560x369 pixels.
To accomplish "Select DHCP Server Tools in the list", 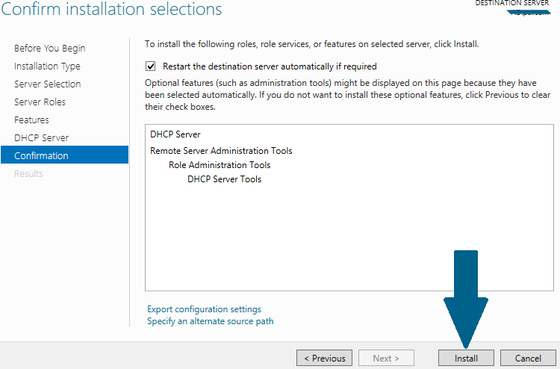I will coord(224,179).
